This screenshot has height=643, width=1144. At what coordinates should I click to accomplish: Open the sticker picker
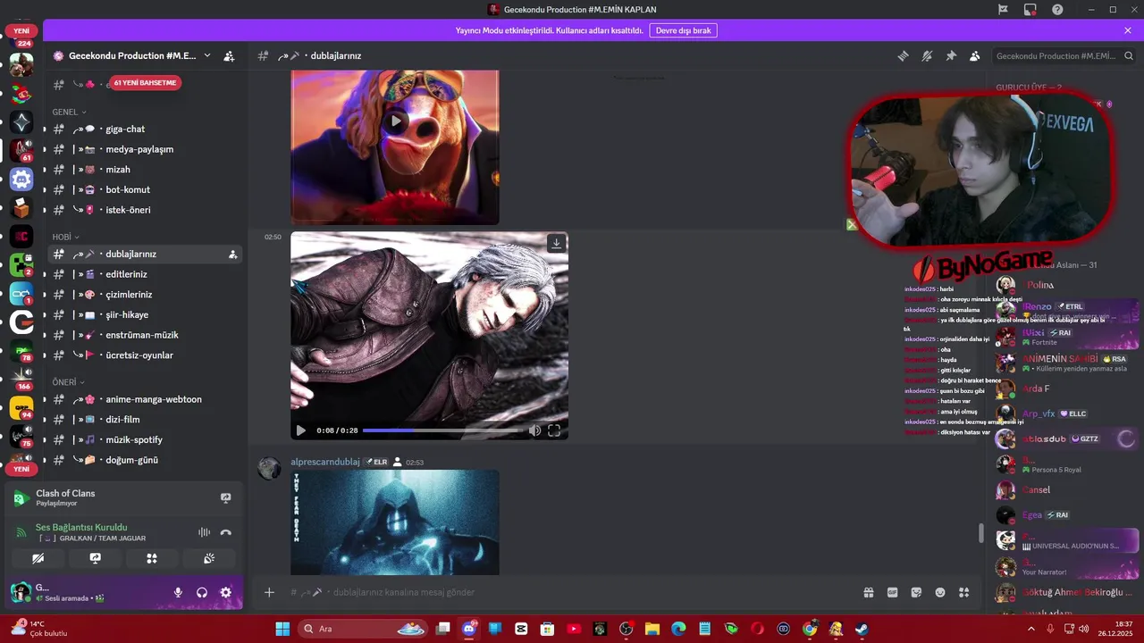click(916, 592)
